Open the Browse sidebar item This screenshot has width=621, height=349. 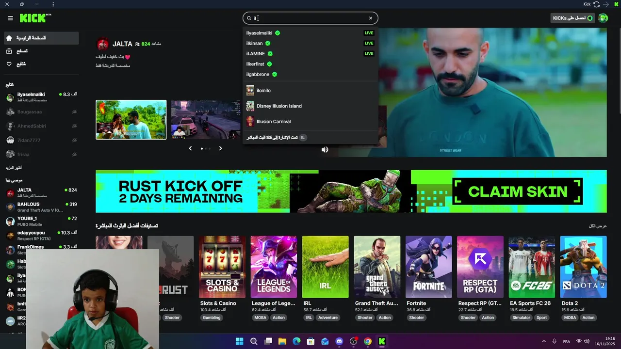tap(41, 51)
